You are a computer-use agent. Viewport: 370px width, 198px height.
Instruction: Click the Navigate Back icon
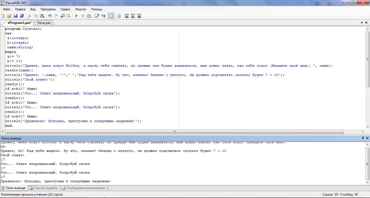62,16
